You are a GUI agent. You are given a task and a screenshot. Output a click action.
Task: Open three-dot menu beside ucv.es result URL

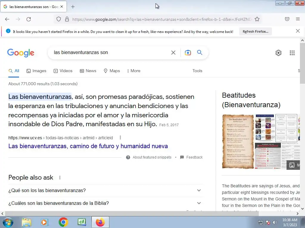pos(120,138)
